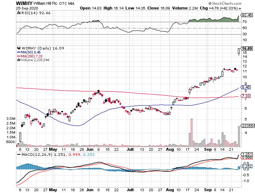Click the WIMHY (Daily) candlestick legend icon
Screen dimensions: 255x193
pos(19,48)
